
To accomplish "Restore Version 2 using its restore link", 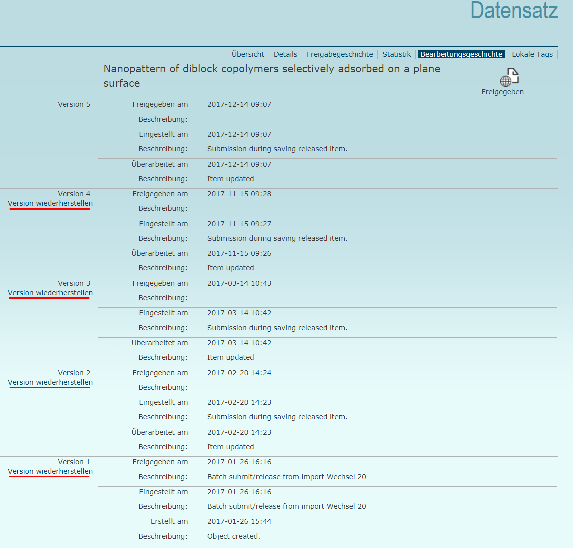I will (x=50, y=383).
